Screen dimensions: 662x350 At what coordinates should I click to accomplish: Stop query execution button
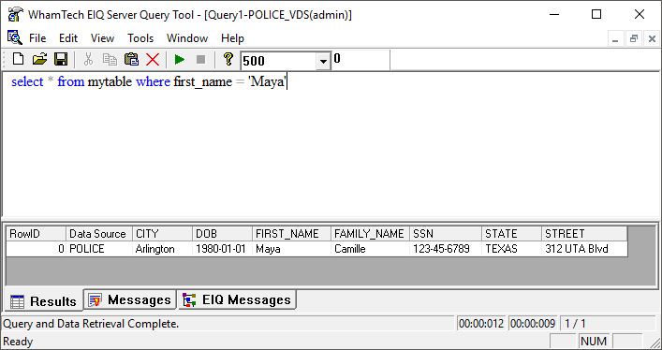(x=201, y=60)
